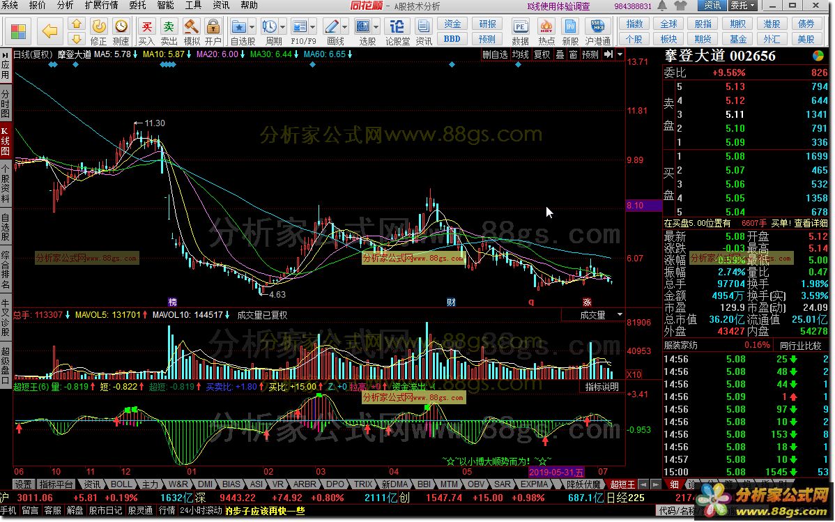Open the 选股 radar icon
The width and height of the screenshot is (835, 522).
coord(363,26)
